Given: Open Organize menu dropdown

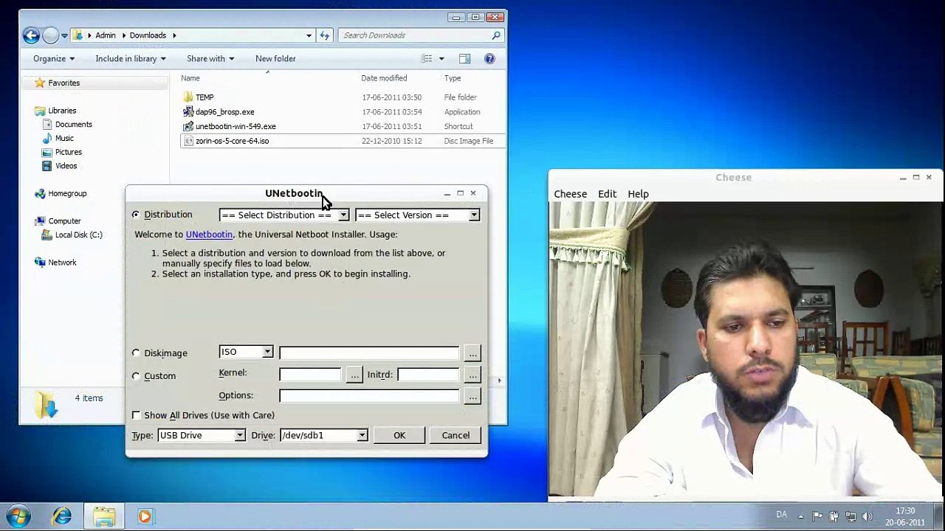Looking at the screenshot, I should (54, 58).
